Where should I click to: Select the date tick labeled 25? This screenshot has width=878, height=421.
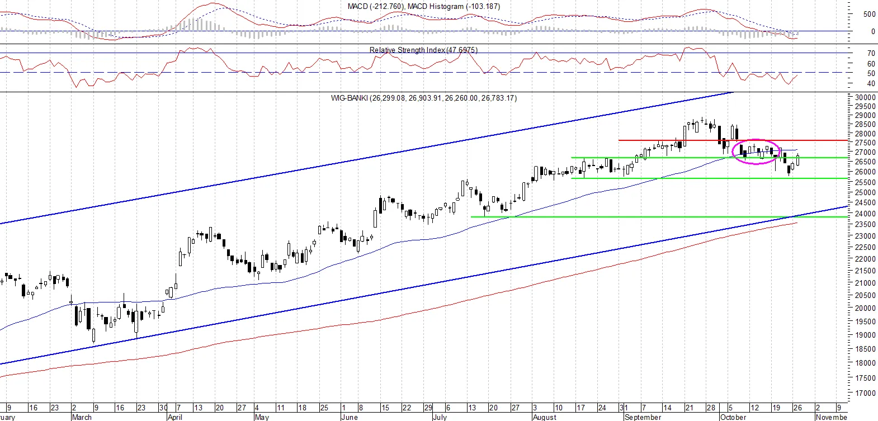324,408
